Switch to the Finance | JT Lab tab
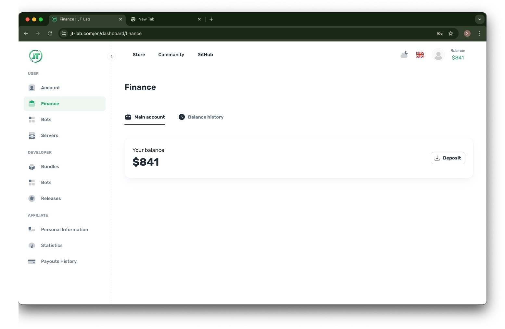Screen dimensions: 505x329 (x=87, y=19)
